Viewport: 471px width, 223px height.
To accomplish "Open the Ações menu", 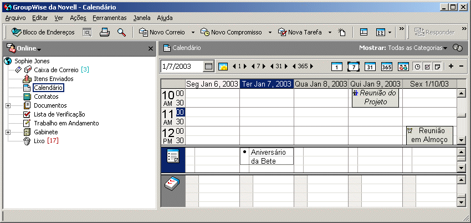I will [78, 18].
